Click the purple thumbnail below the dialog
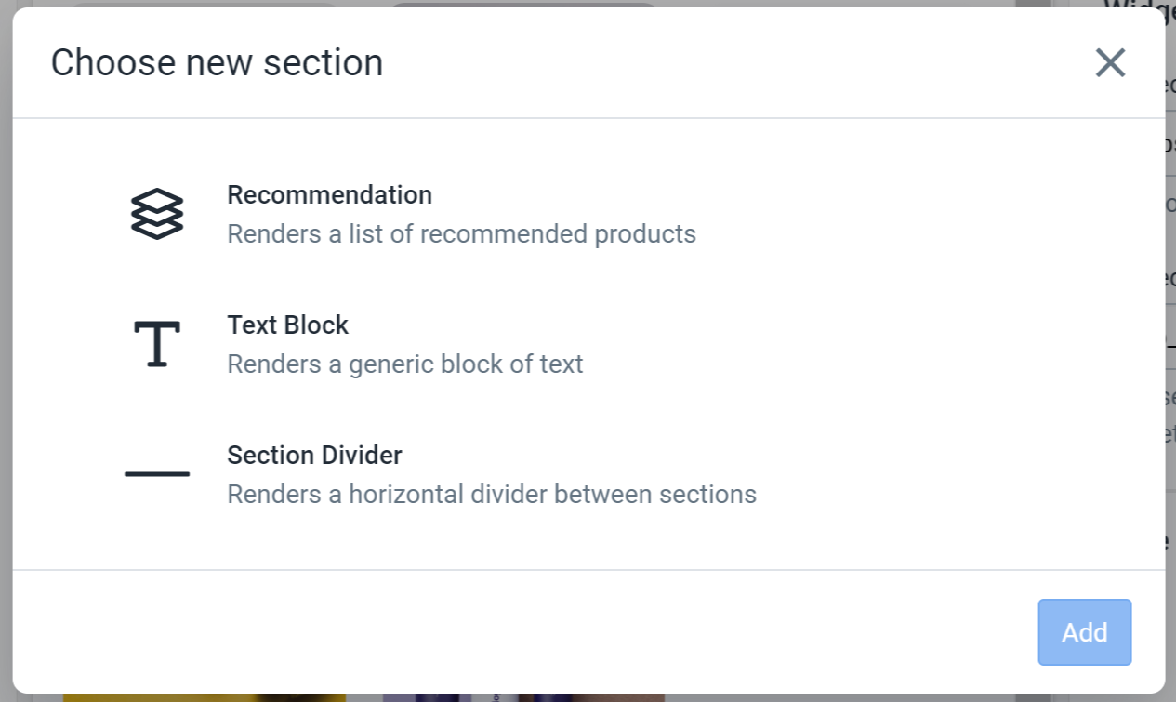Viewport: 1176px width, 702px height. 523,697
